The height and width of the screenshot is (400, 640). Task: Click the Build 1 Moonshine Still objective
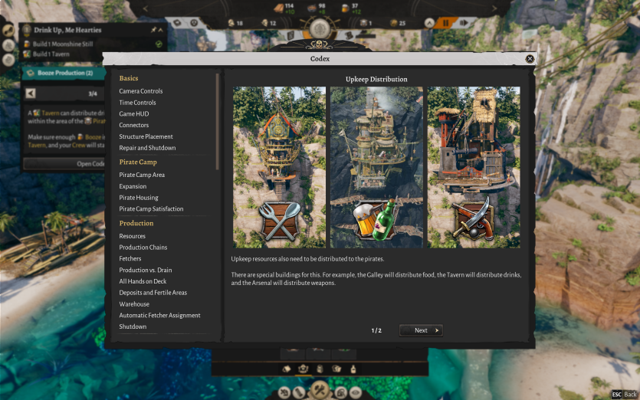[x=62, y=44]
